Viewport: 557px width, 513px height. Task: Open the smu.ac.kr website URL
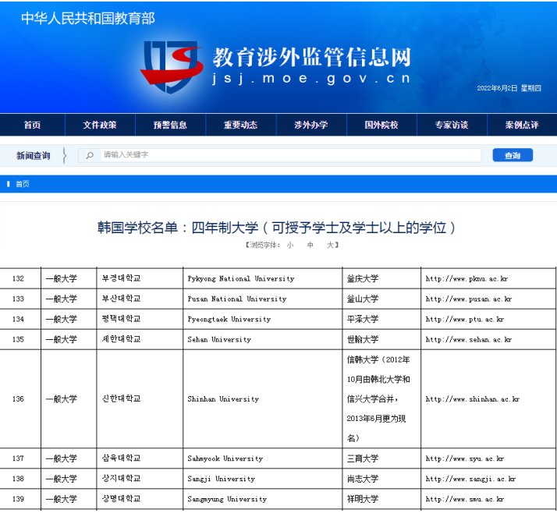[465, 499]
